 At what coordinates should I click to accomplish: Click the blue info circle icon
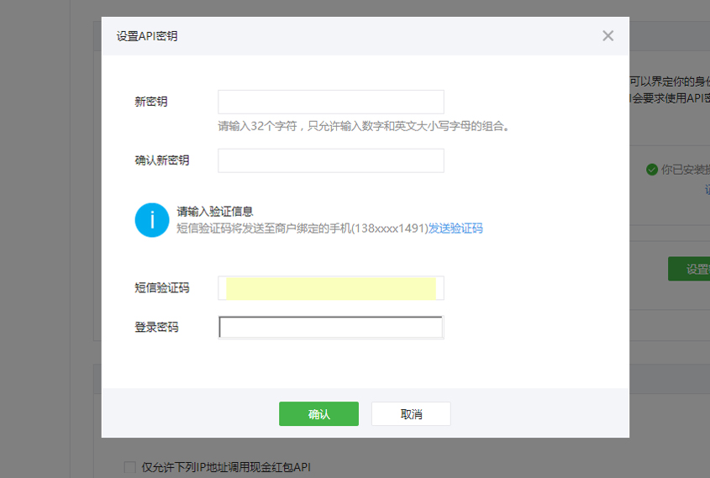pyautogui.click(x=152, y=220)
